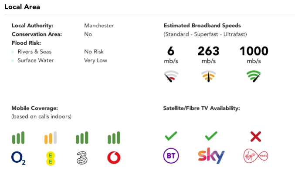Click the EE network logo
The image size is (295, 184).
50,158
